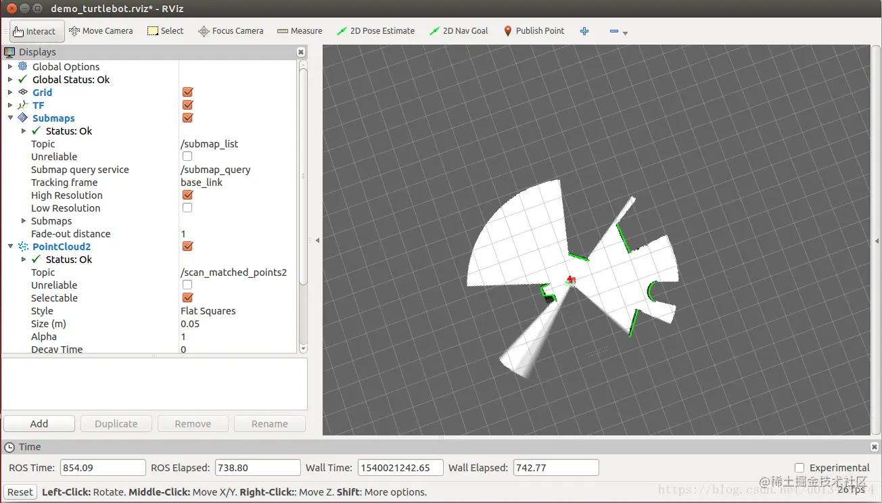Click the /submap_list topic value
Screen dimensions: 882x503
(x=210, y=144)
